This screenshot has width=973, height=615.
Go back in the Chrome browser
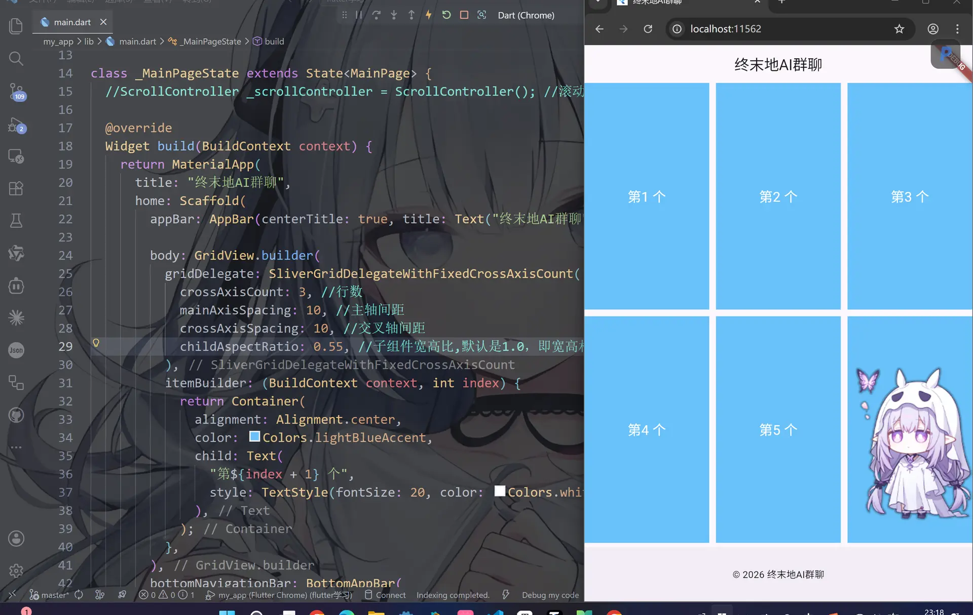600,29
